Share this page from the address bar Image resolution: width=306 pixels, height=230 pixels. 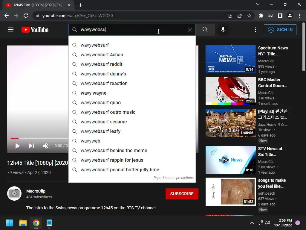240,16
